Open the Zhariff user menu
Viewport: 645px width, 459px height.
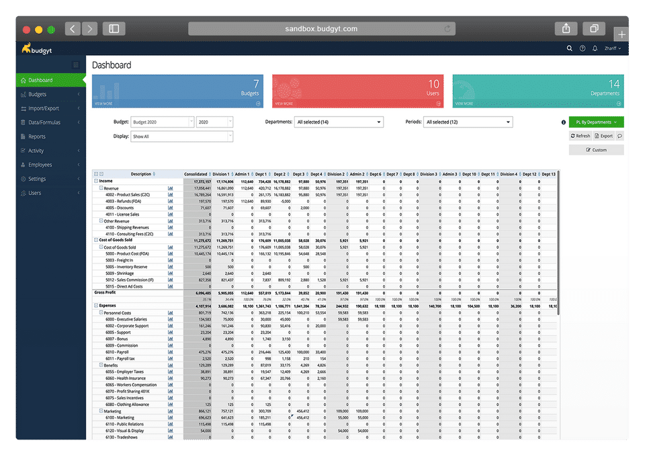click(x=613, y=48)
